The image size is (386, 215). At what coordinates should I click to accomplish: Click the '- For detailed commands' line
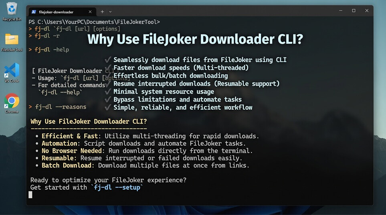point(69,85)
